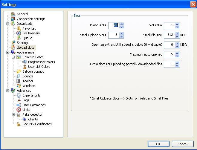Image resolution: width=197 pixels, height=150 pixels.
Task: Select the Security Certificates label
Action: (x=37, y=124)
